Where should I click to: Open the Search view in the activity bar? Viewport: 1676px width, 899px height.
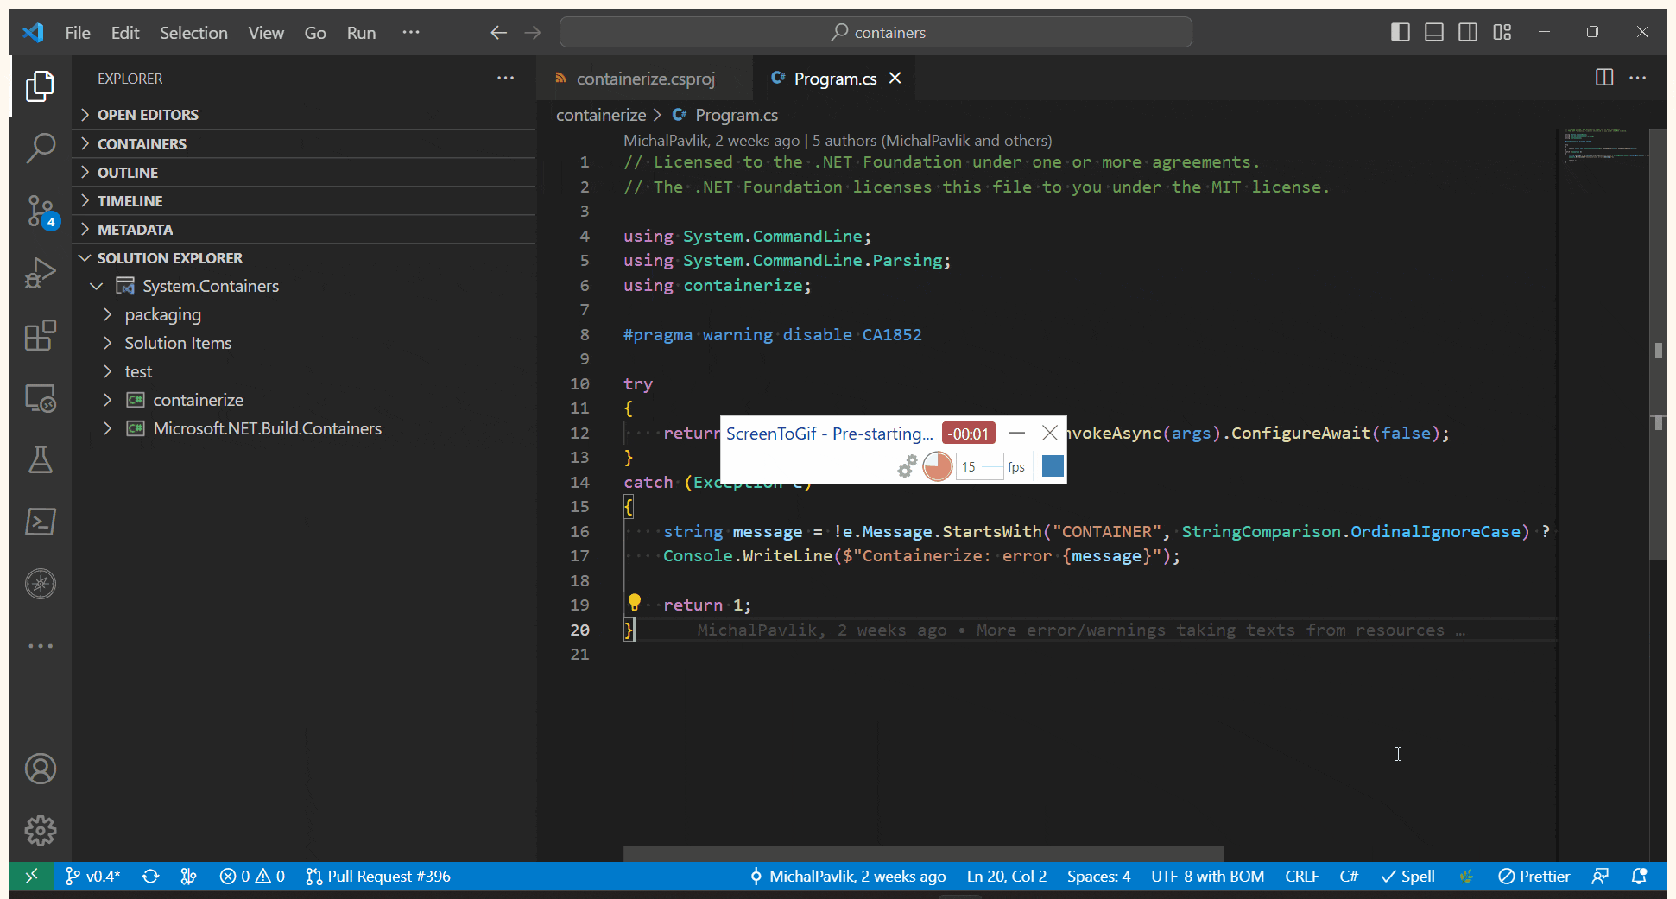pos(40,148)
